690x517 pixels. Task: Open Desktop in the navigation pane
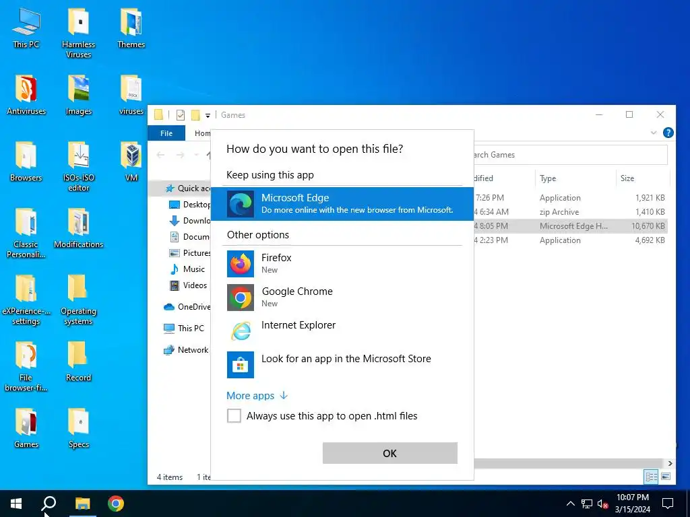tap(189, 205)
